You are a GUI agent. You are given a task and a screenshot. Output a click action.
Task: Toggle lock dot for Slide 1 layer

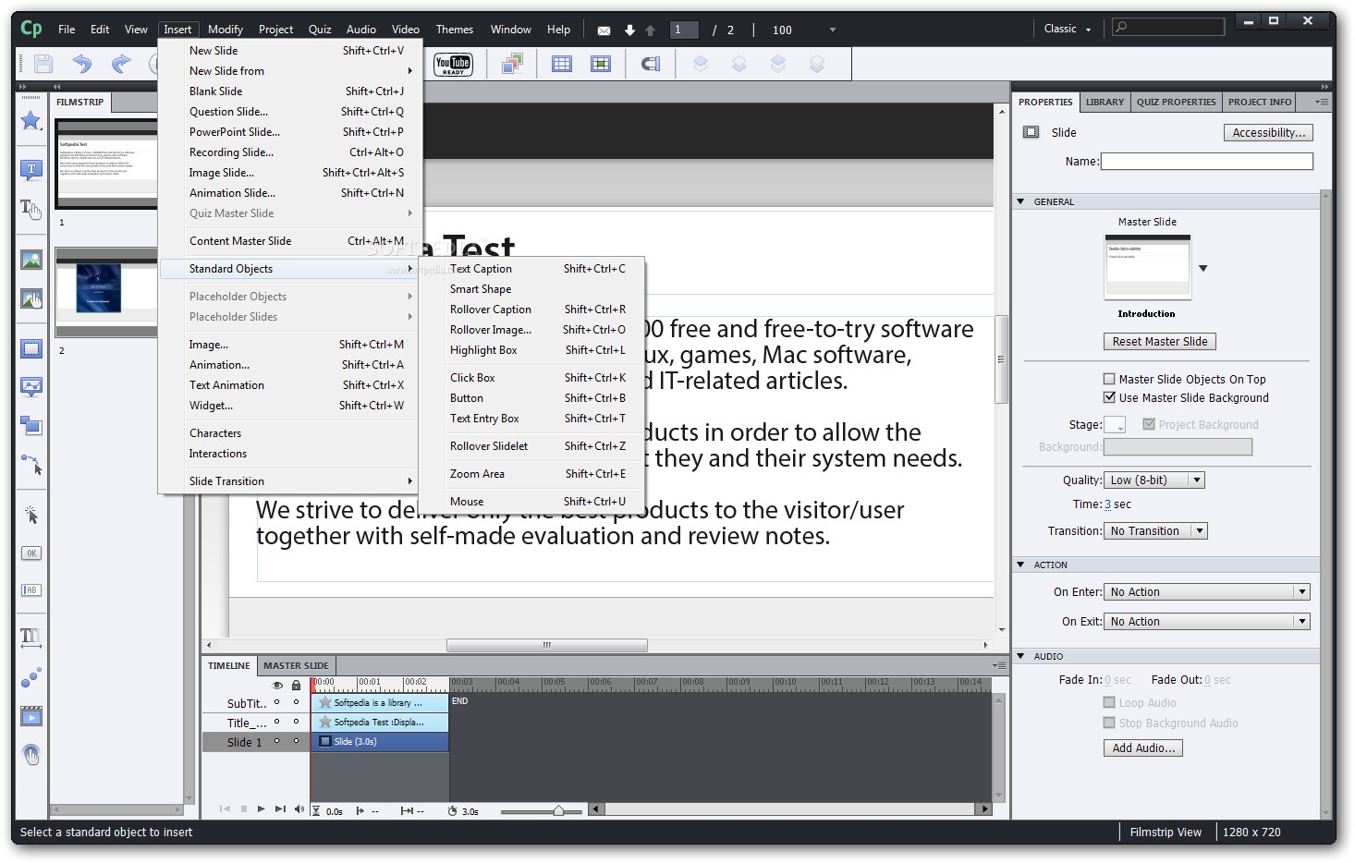click(x=296, y=741)
